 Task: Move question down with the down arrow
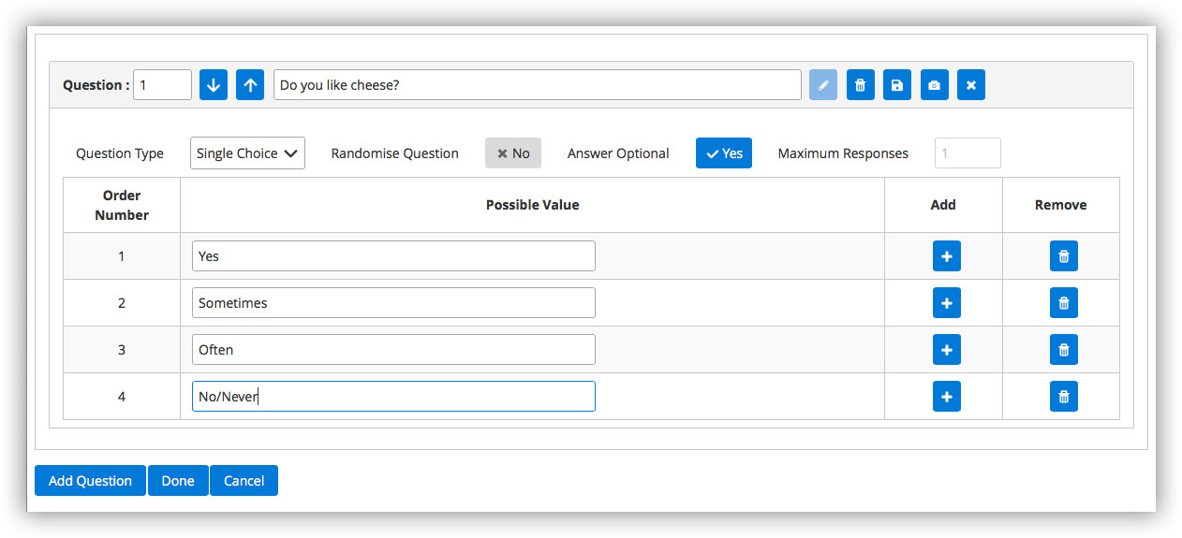pyautogui.click(x=214, y=85)
